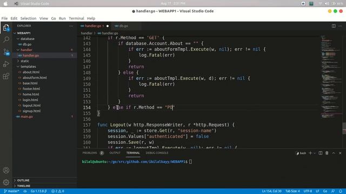346x194 pixels.
Task: Open home.html in the explorer
Action: coord(44,94)
